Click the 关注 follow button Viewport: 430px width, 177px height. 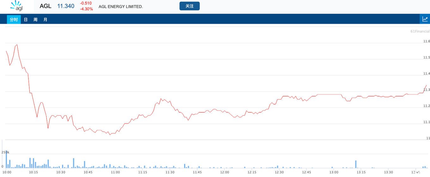coord(189,6)
